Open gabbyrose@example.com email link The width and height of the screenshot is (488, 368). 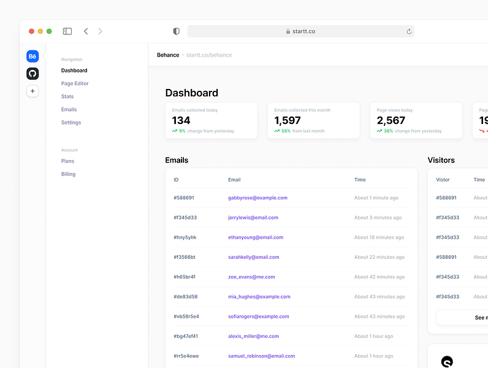257,197
